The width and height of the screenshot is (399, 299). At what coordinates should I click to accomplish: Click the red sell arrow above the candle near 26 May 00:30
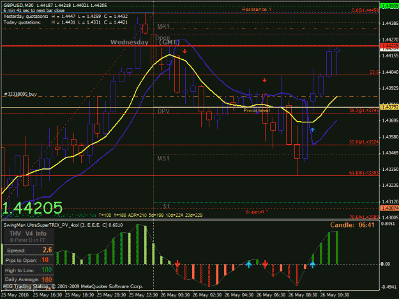(184, 51)
